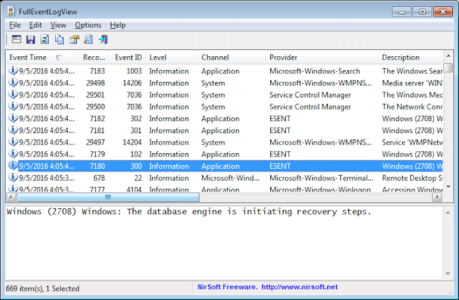Click the Save floppy disk icon

31,40
